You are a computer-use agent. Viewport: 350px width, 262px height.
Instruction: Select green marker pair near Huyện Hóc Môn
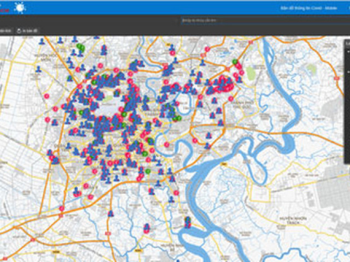pos(81,47)
